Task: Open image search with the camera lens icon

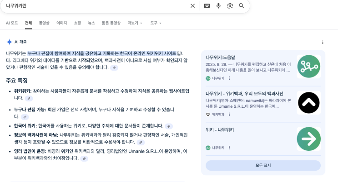Action: click(230, 6)
